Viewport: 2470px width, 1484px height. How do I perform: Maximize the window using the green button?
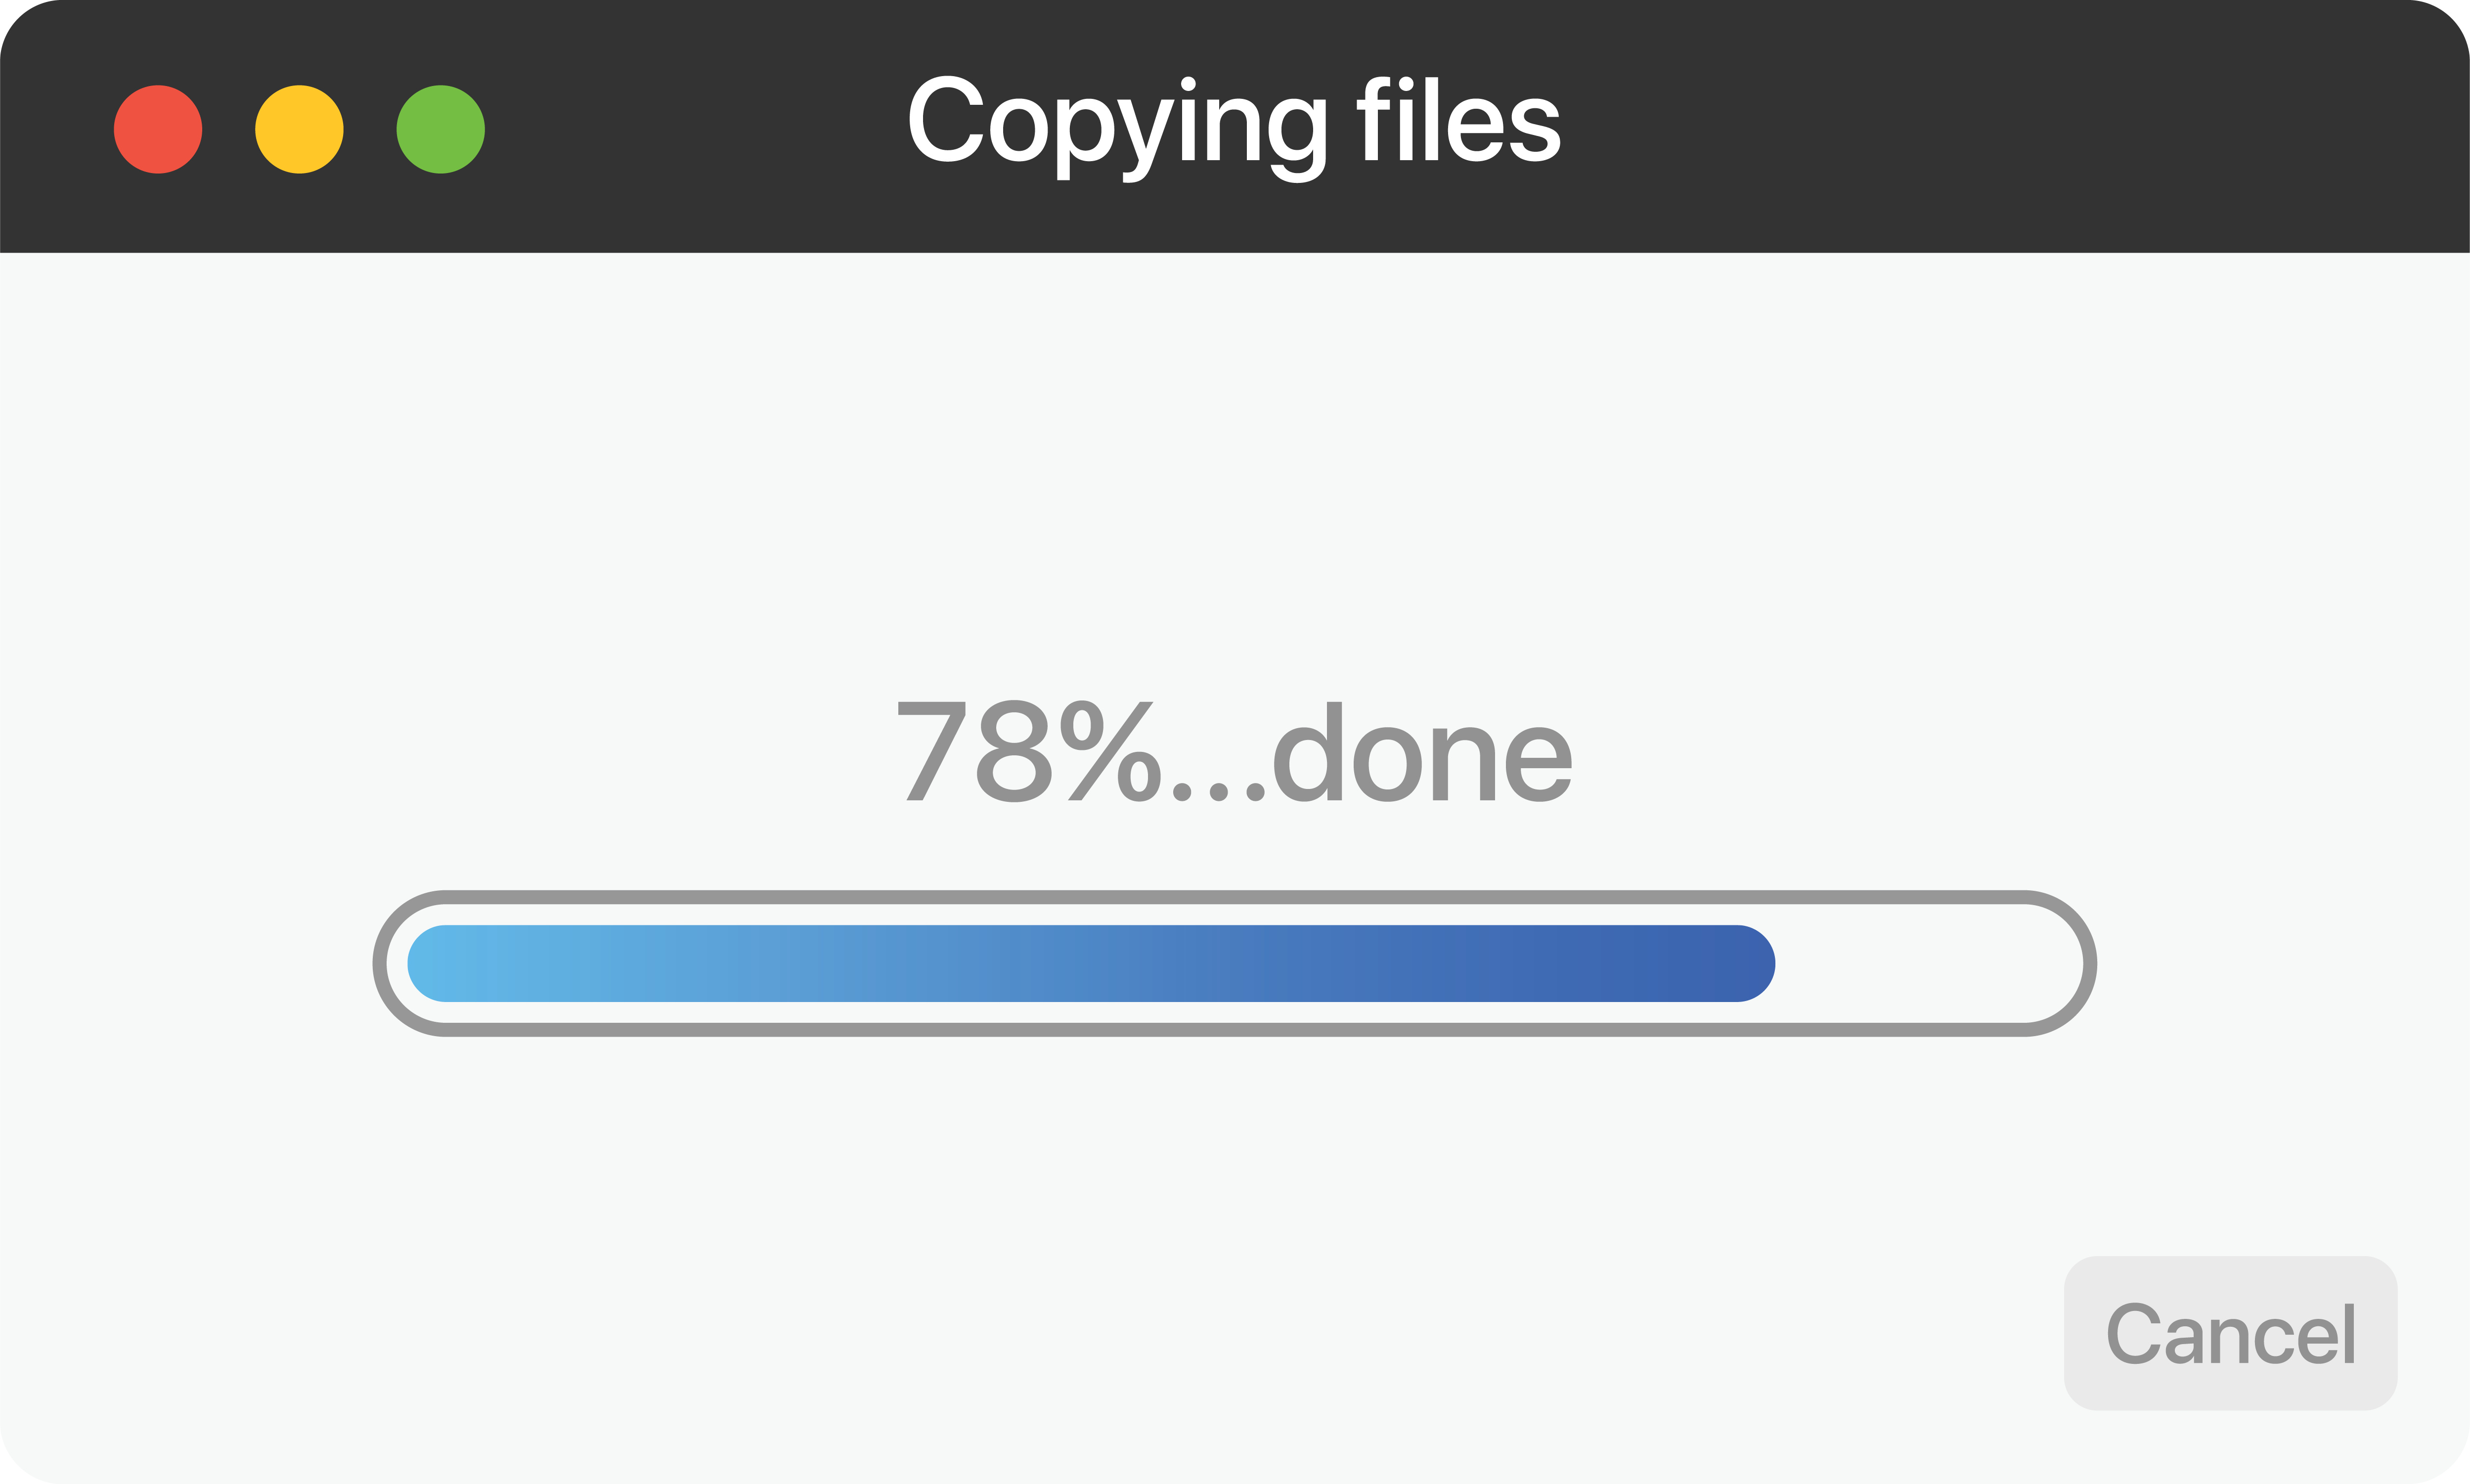pos(440,129)
